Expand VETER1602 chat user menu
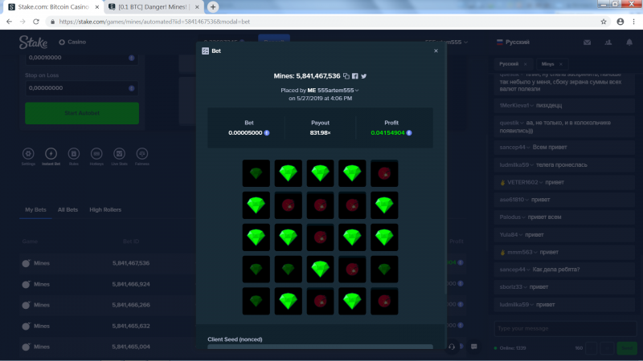Image resolution: width=643 pixels, height=361 pixels. (541, 183)
